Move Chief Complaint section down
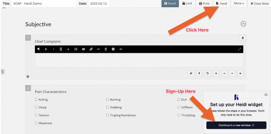 click(x=232, y=74)
